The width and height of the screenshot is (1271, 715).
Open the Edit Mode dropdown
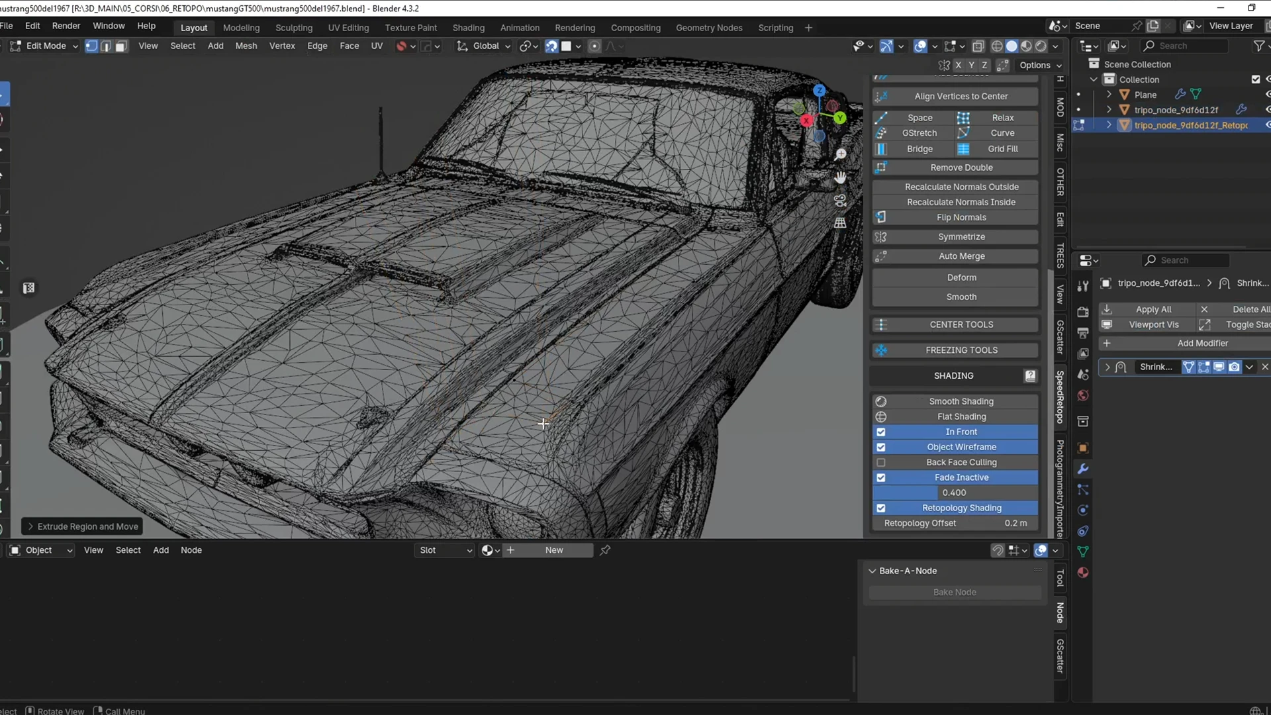click(44, 46)
